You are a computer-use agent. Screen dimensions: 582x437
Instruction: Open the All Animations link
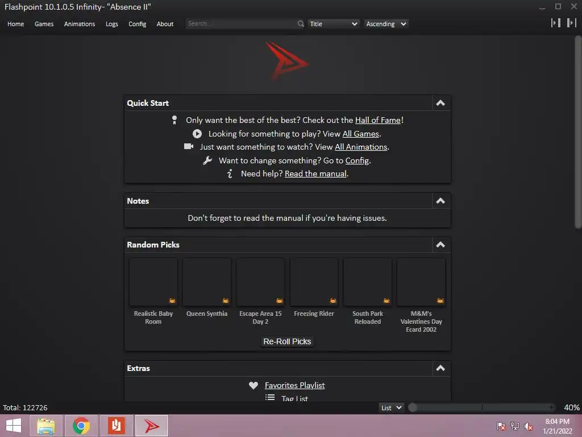pos(361,147)
